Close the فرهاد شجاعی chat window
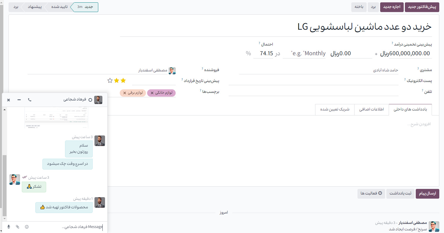444x233 pixels. point(9,100)
